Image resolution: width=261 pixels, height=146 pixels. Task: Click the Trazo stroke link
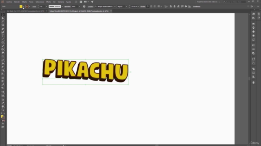pos(34,6)
